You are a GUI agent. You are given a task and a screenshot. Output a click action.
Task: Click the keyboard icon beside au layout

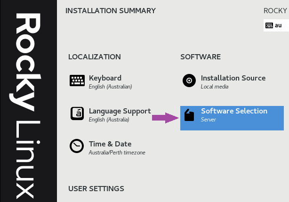(x=269, y=25)
